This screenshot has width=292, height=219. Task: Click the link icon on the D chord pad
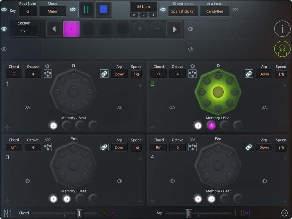[x=249, y=74]
